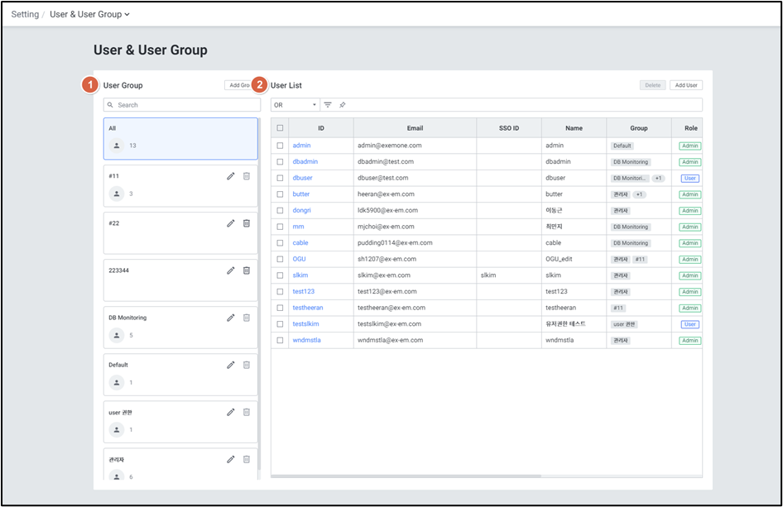This screenshot has height=507, width=783.
Task: Click the filter icon in User List toolbar
Action: coord(328,105)
